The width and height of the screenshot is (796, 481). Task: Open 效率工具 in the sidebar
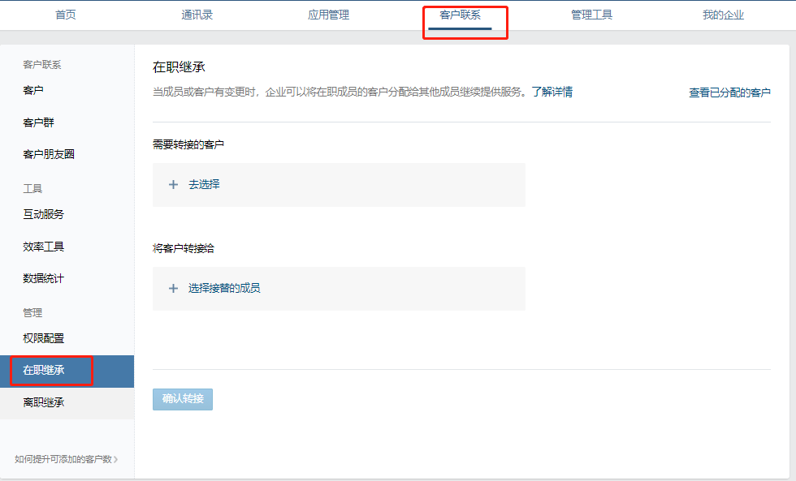tap(44, 247)
